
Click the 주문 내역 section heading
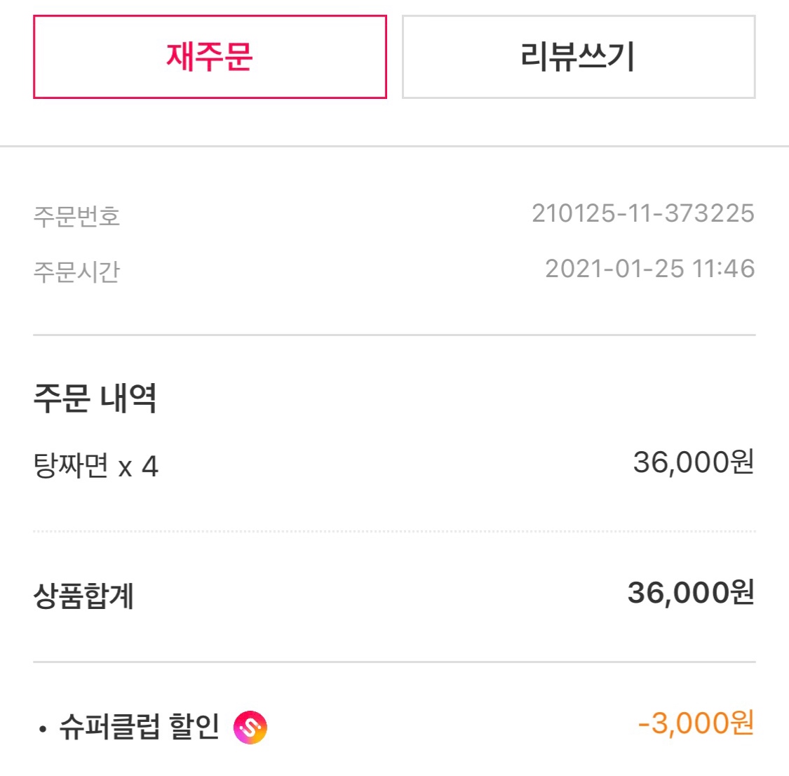95,398
